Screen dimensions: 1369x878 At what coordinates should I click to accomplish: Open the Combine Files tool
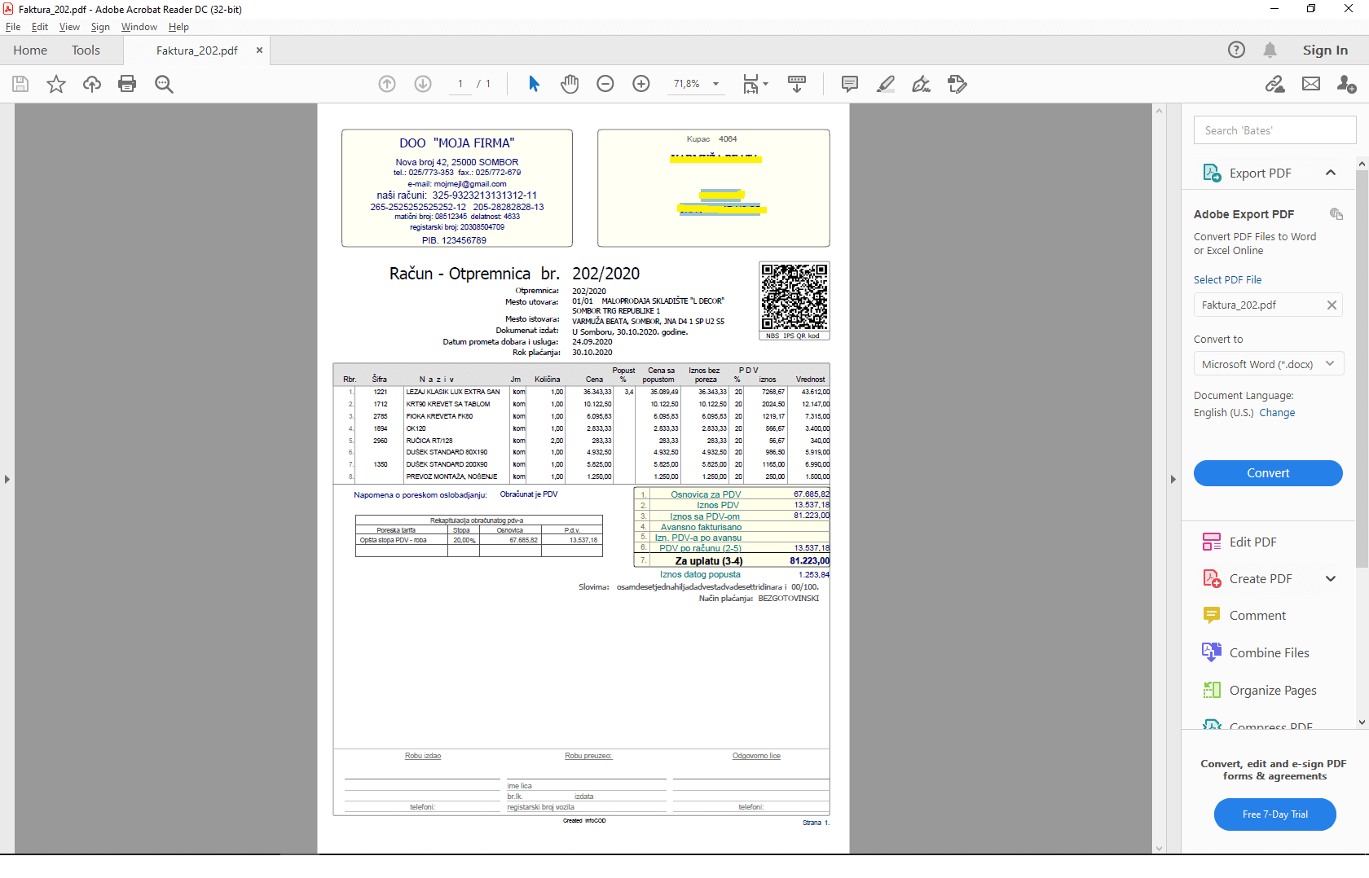pos(1269,653)
